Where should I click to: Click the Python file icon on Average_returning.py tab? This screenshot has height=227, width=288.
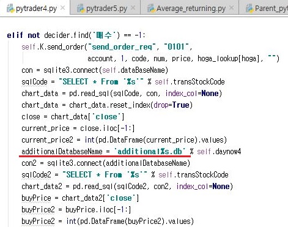coord(151,9)
